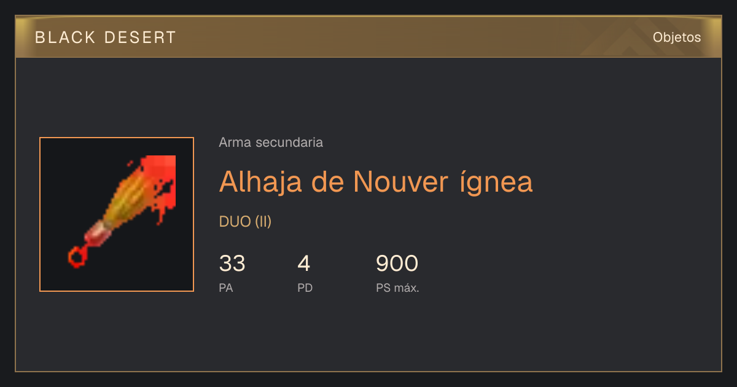
Task: Open the Alhaja de Nouver ígnea title
Action: [376, 181]
